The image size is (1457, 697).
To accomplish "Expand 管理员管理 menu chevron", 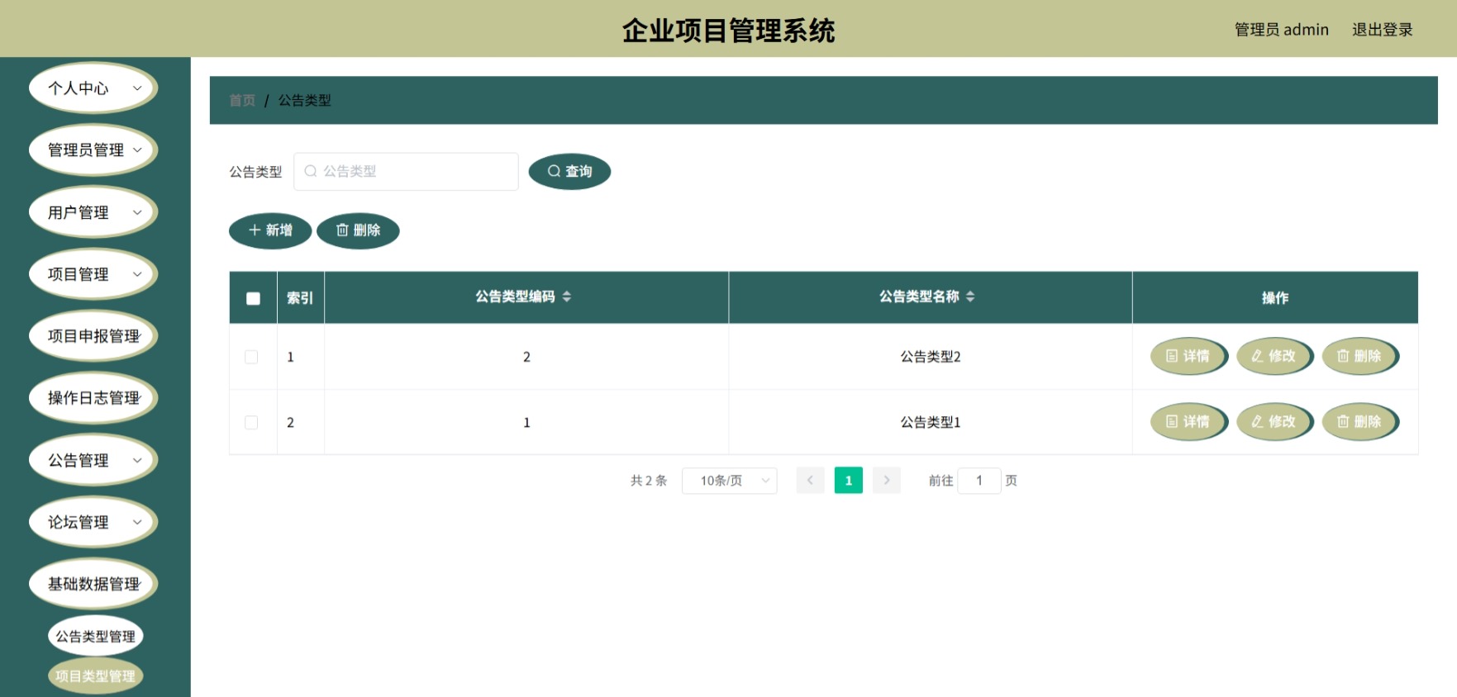I will [137, 149].
